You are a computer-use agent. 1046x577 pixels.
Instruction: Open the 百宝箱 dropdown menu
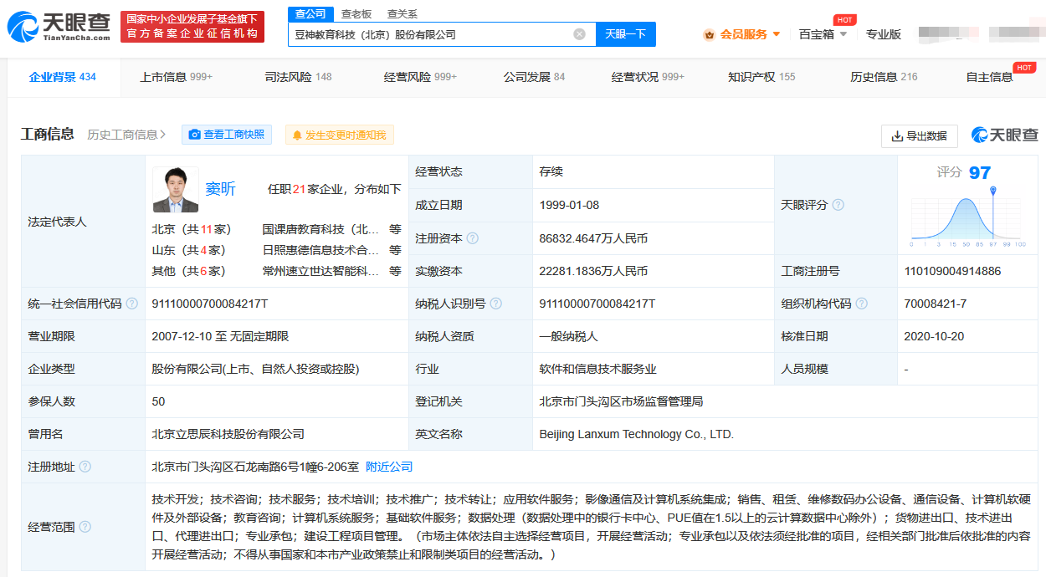(x=823, y=34)
